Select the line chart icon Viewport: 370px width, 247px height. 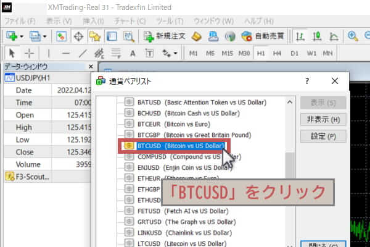334,36
